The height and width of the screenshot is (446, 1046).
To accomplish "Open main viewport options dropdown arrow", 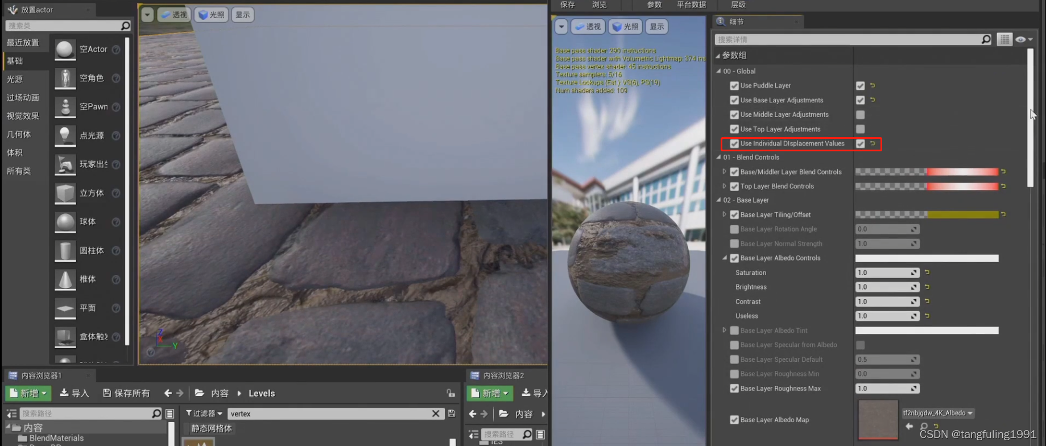I will coord(147,15).
